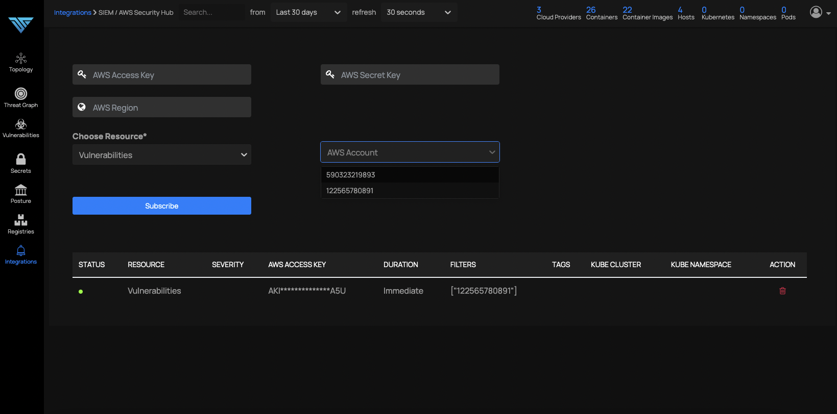Select account 122565780891 from the list

(410, 191)
